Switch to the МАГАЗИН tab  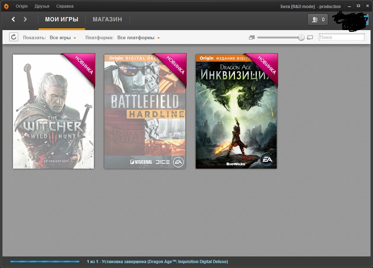coord(107,19)
